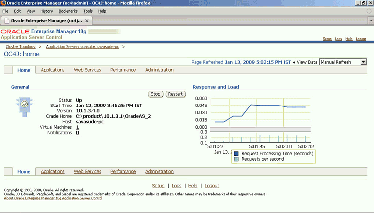Click the Virtual Machines count link
This screenshot has height=213, width=374.
[x=77, y=127]
